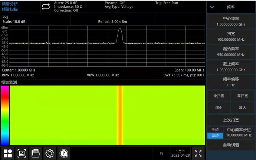The width and height of the screenshot is (256, 160).
Task: Open the 频谱扫描 measurement selector
Action: 10,9
